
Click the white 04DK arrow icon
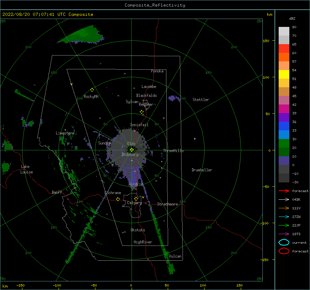[284, 200]
